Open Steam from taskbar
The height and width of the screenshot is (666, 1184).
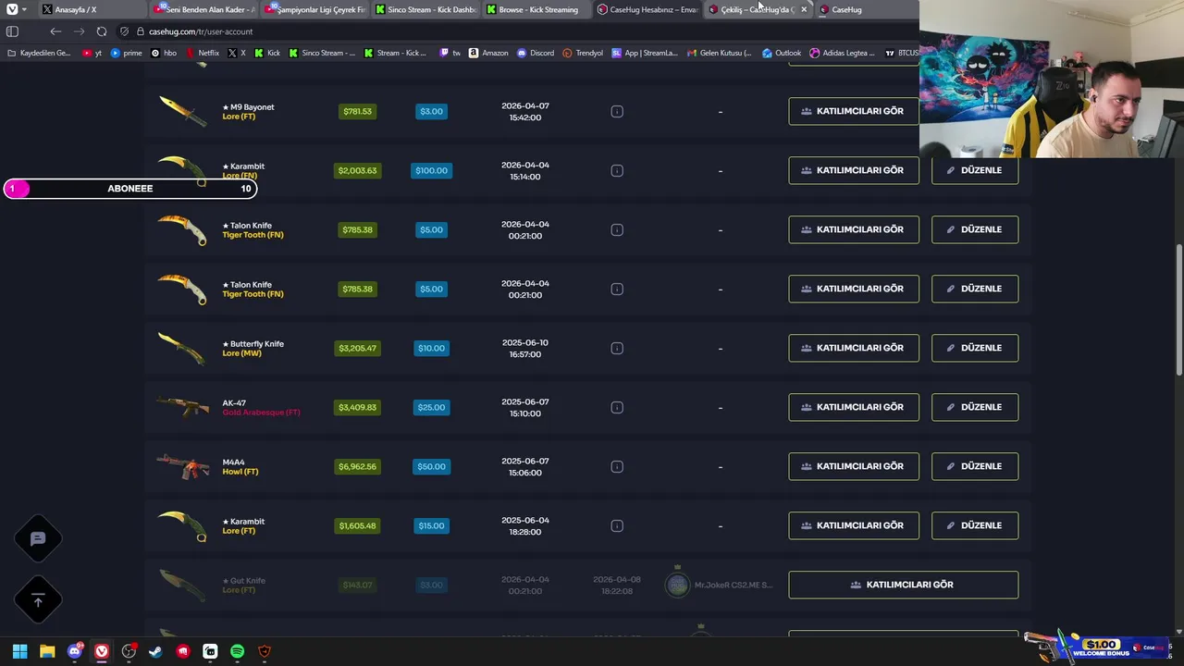[155, 651]
